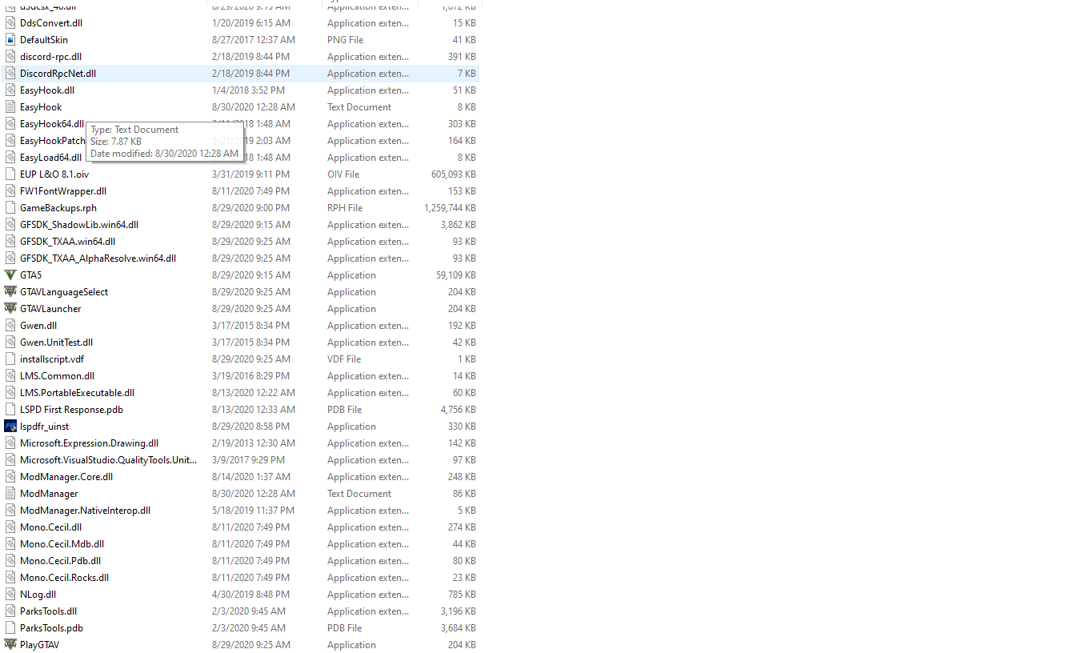Select the file name Microsoft.VisualStudio.QualityTools.Unit…
The image size is (1085, 653).
108,460
